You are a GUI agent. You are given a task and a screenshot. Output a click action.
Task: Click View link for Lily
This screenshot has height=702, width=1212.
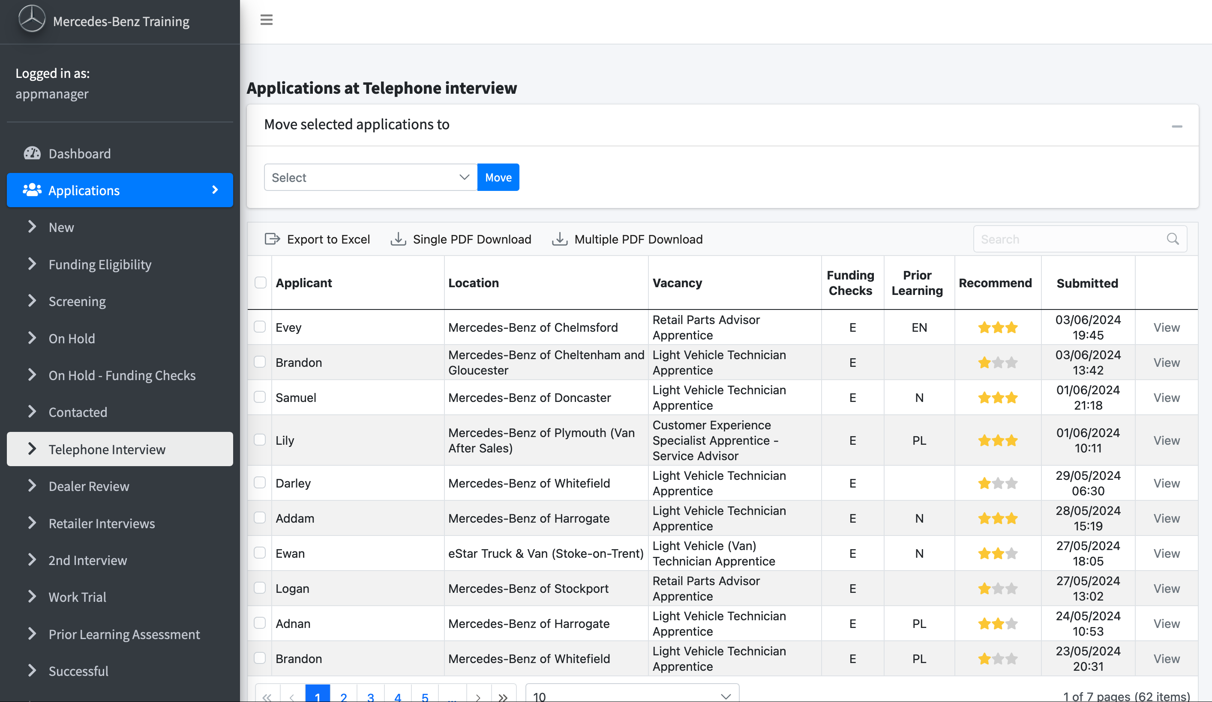click(x=1166, y=440)
